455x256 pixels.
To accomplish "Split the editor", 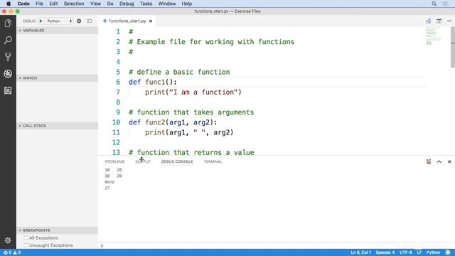I will pos(439,21).
